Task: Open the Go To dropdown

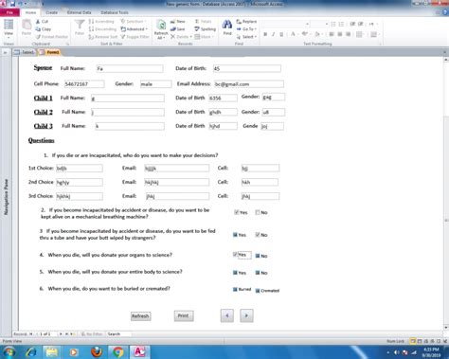Action: (x=246, y=29)
